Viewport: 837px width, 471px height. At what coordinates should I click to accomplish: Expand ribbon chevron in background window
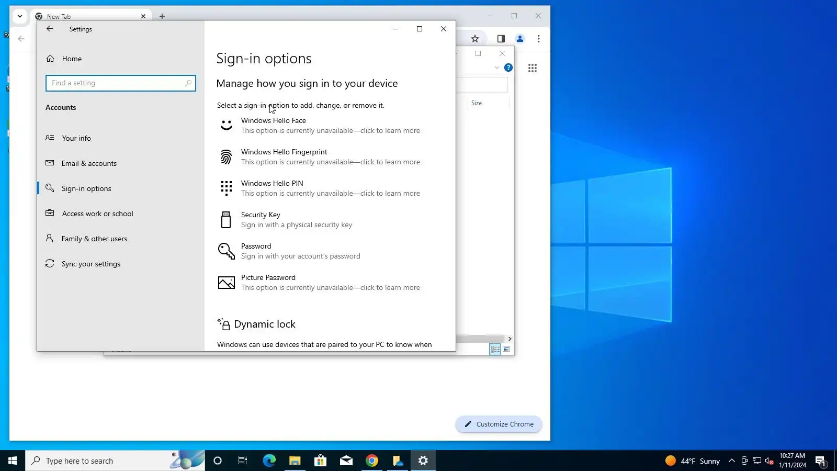(496, 68)
